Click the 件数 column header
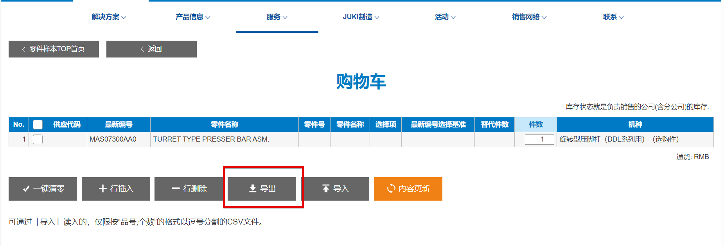Viewport: 724px width, 246px height. (535, 124)
